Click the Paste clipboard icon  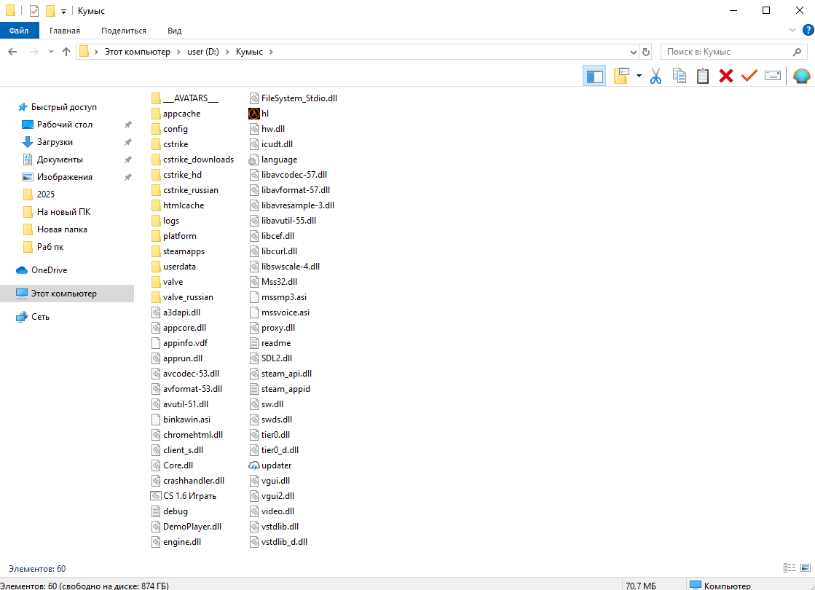pyautogui.click(x=703, y=76)
